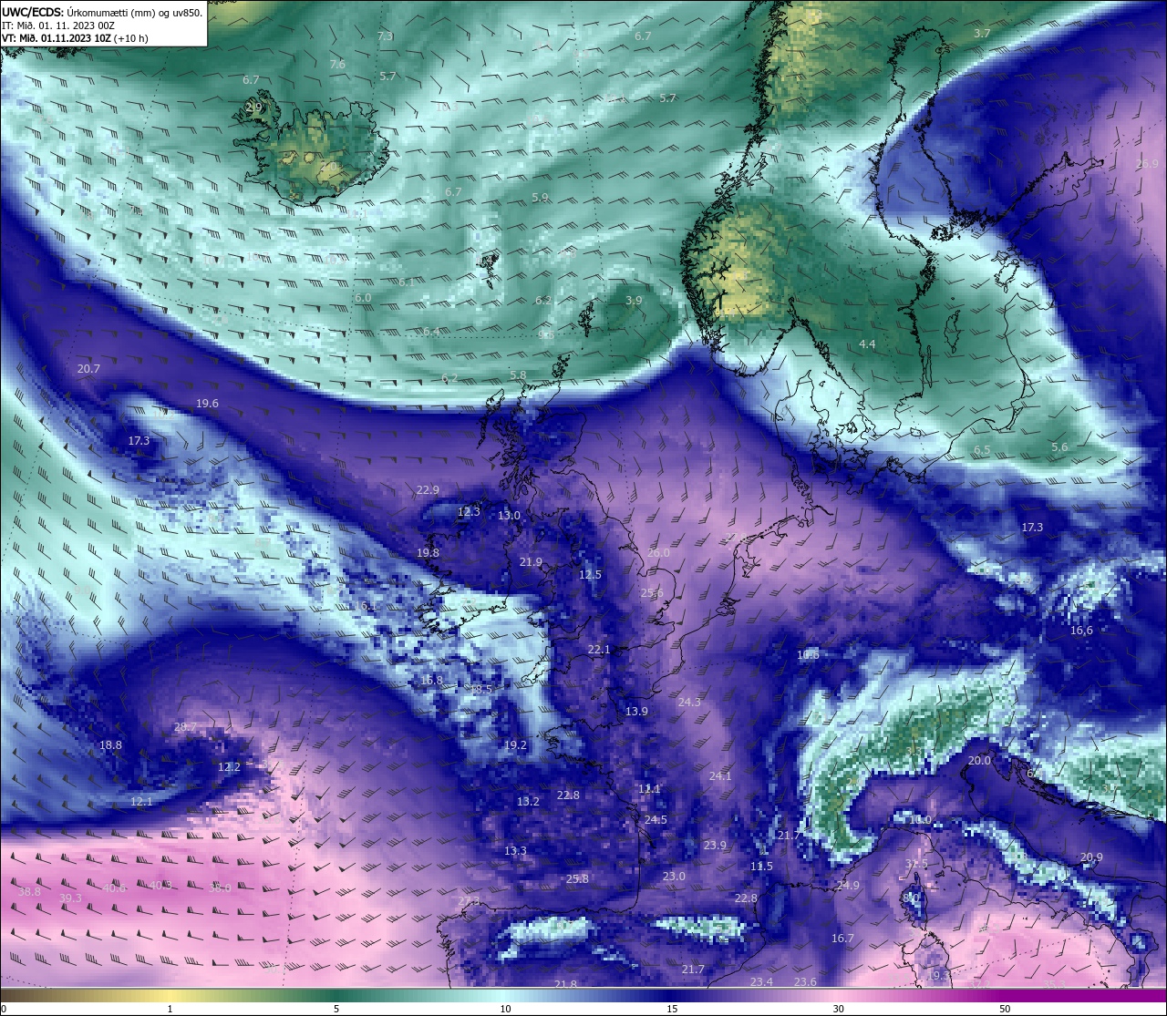Click the 30 tick on the colorbar
This screenshot has height=1016, width=1167.
tap(838, 1009)
